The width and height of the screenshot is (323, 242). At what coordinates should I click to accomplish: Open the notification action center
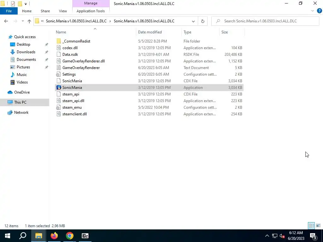[x=313, y=236]
